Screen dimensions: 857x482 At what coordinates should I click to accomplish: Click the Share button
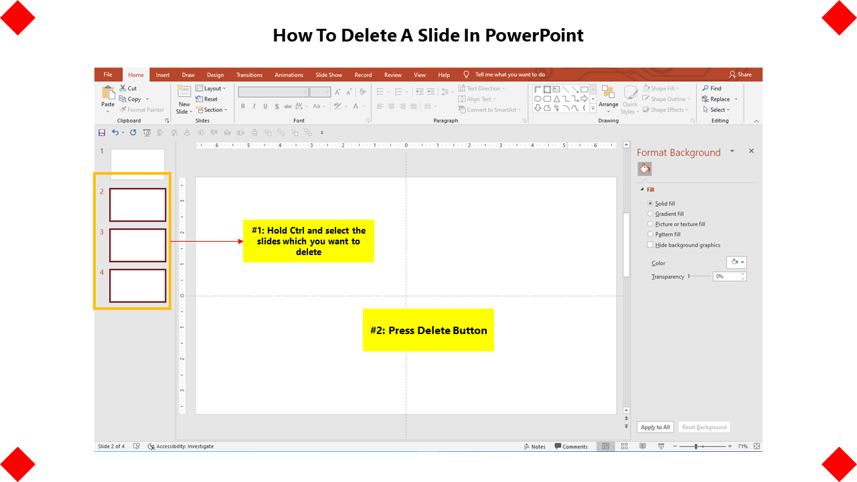[x=741, y=74]
